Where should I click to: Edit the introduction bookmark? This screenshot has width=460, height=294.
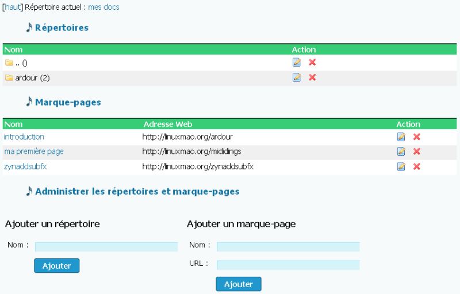pos(401,137)
